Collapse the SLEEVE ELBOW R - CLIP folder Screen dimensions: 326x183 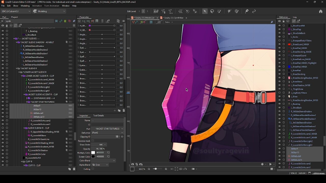pos(24,128)
